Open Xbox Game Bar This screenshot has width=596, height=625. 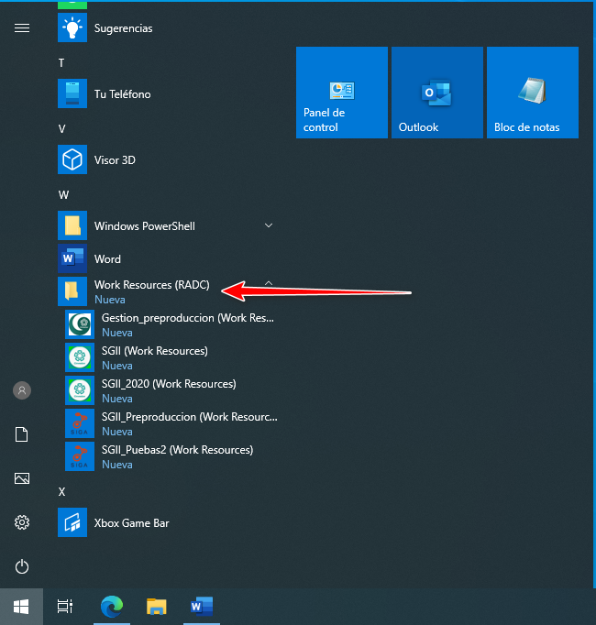click(x=131, y=523)
